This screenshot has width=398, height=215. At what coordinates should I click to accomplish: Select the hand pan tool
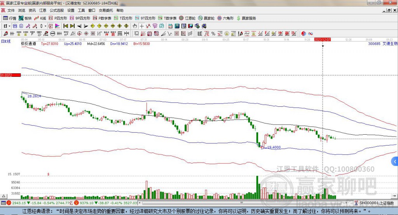point(135,26)
